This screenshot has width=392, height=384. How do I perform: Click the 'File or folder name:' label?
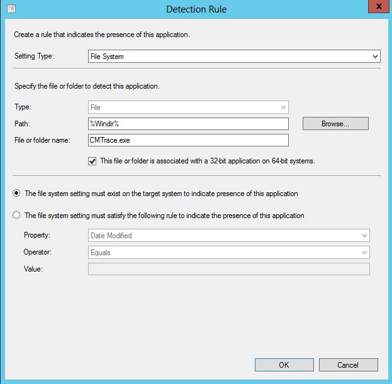click(x=42, y=140)
